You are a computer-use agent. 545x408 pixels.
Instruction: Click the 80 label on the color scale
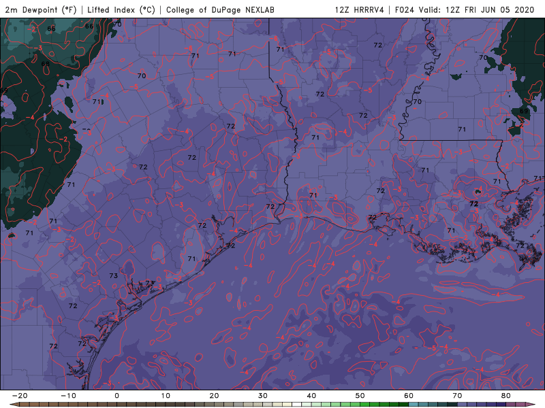click(x=506, y=396)
